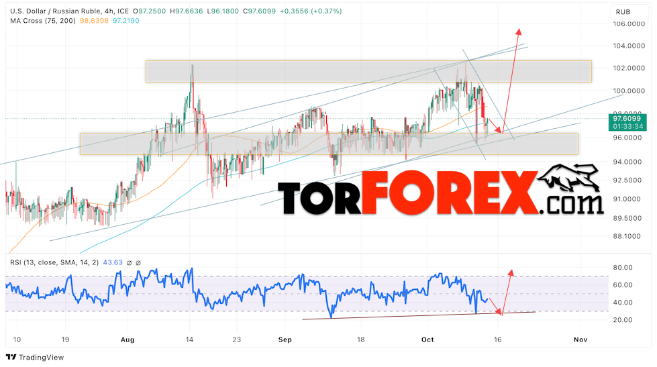Click 102.0000 on the price axis
This screenshot has width=657, height=367.
click(629, 68)
